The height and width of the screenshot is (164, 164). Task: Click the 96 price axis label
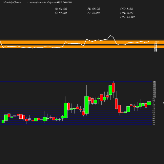pyautogui.click(x=154, y=99)
